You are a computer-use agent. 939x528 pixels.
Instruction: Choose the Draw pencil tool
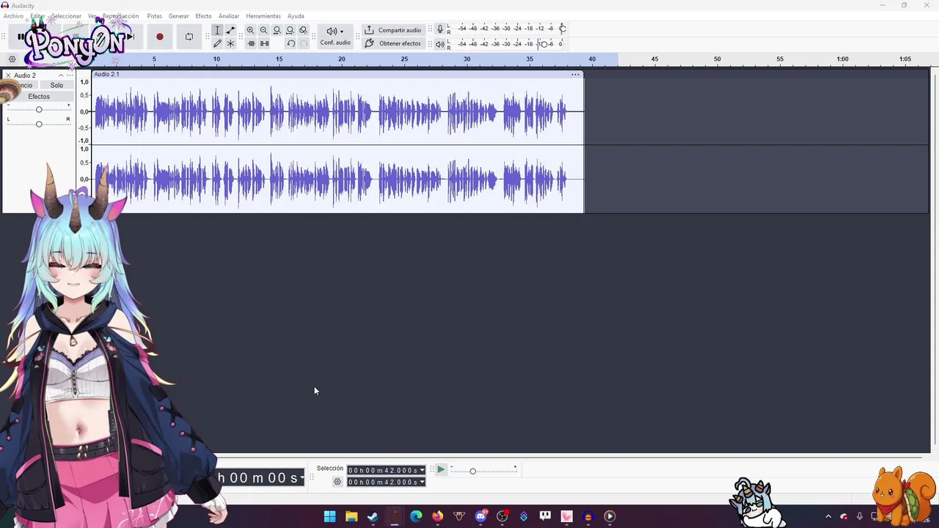coord(217,43)
